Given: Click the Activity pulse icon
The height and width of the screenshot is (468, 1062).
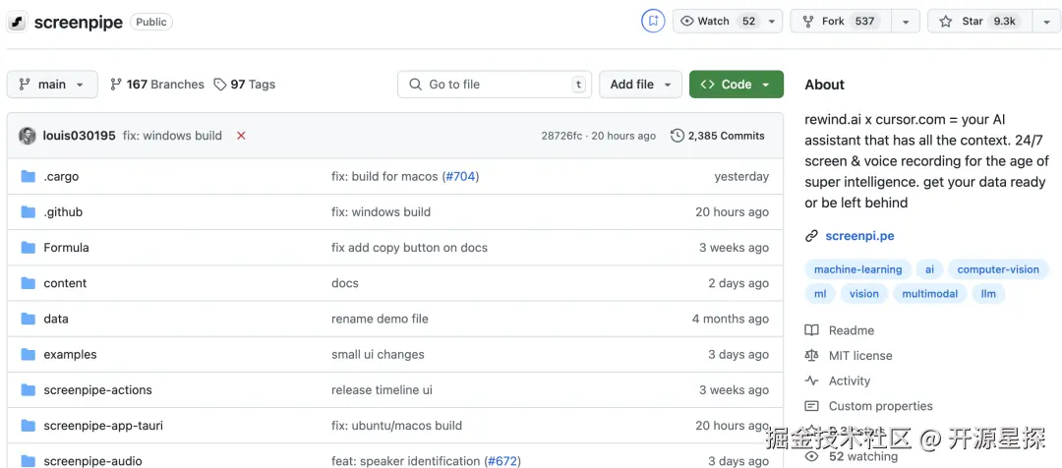Looking at the screenshot, I should click(811, 380).
